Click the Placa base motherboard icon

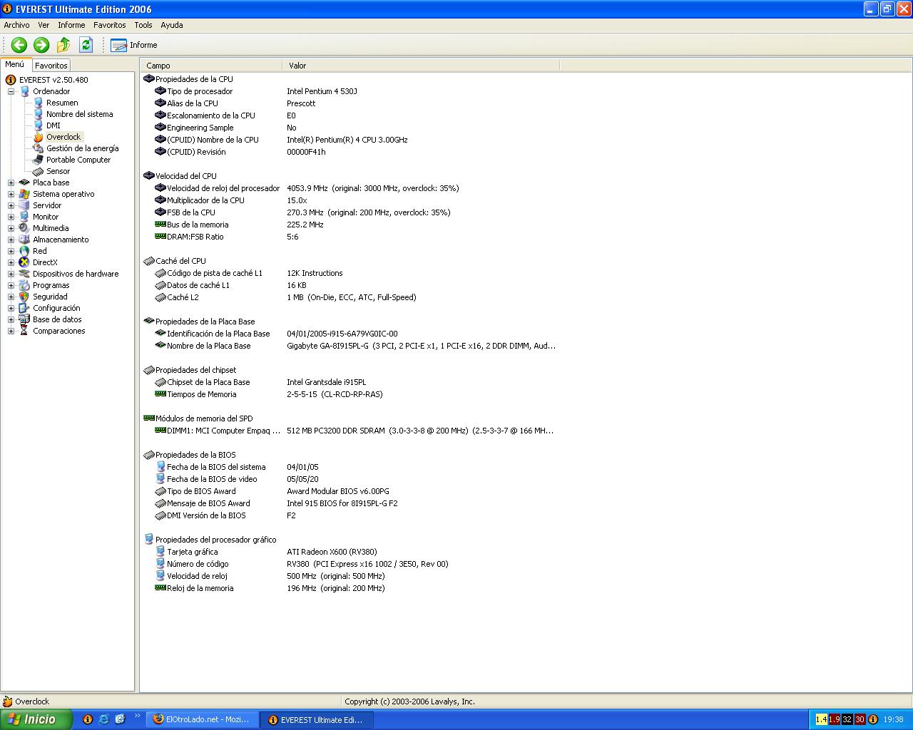pos(24,182)
